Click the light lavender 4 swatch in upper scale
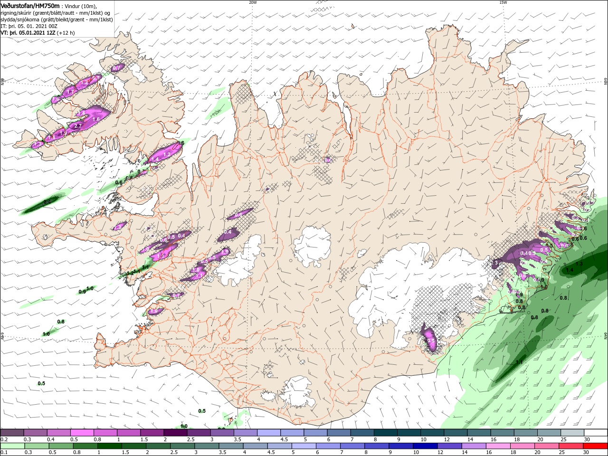 click(269, 433)
